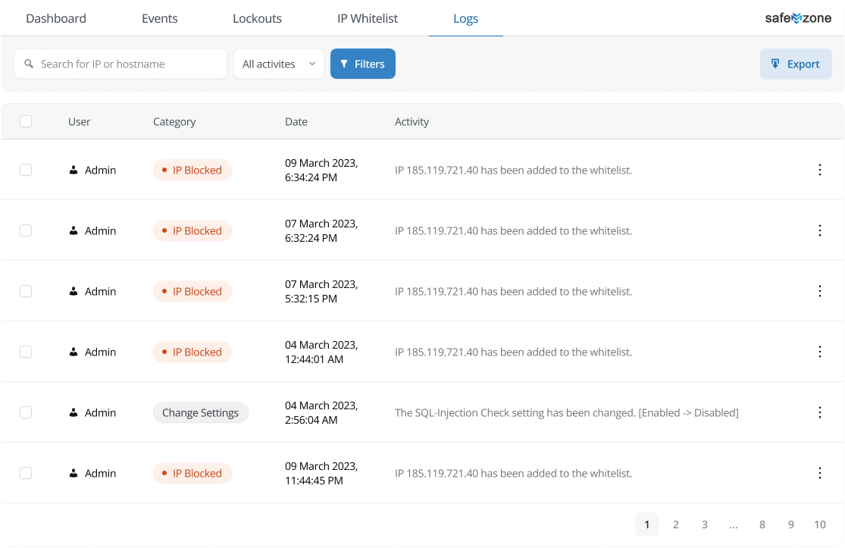Open the three-dot menu for the 6:34:24 PM row

tap(820, 170)
